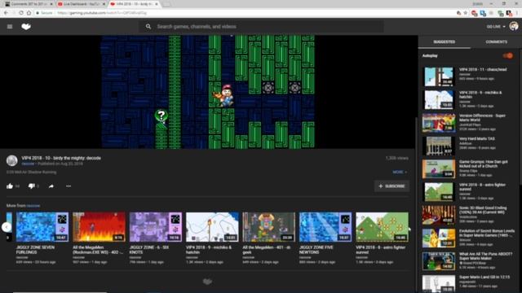Click the SUBSCRIBE button

[x=391, y=186]
